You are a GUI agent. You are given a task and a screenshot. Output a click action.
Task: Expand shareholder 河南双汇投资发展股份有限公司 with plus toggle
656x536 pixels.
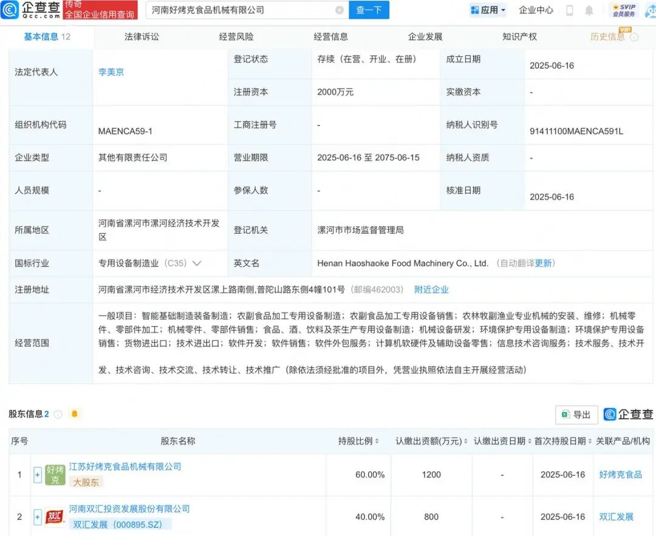pos(37,517)
